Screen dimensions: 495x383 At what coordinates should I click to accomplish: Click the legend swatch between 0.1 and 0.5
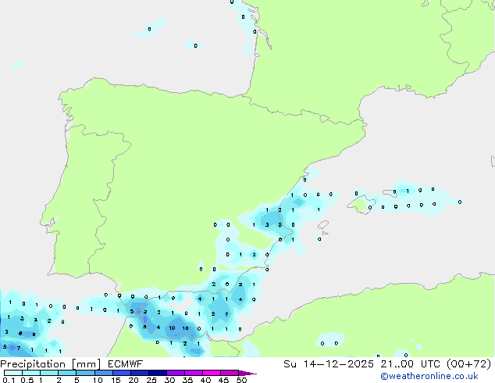pos(13,373)
